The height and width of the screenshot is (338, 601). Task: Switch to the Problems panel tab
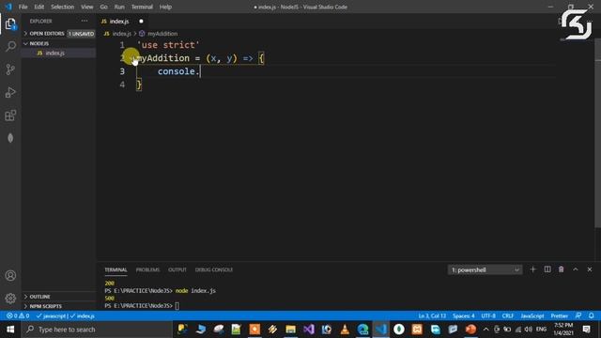[x=147, y=269]
